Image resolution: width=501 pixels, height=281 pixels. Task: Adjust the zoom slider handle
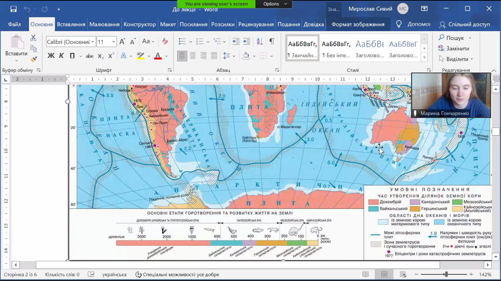pyautogui.click(x=446, y=274)
